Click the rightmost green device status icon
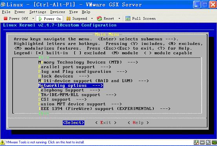This screenshot has height=146, width=217. click(214, 142)
